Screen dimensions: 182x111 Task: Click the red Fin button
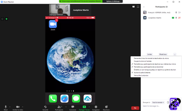click(135, 108)
